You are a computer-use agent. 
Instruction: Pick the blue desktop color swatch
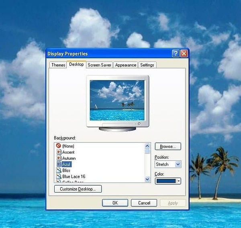[165, 181]
